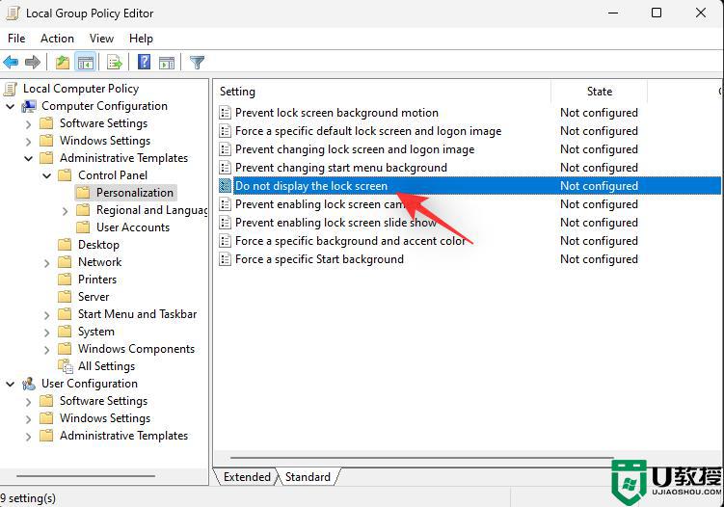Select the Server tree item
The image size is (724, 507).
click(x=94, y=297)
